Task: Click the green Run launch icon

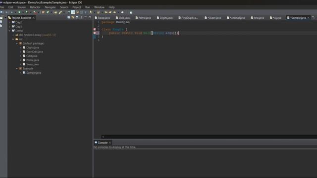Action: (x=19, y=12)
